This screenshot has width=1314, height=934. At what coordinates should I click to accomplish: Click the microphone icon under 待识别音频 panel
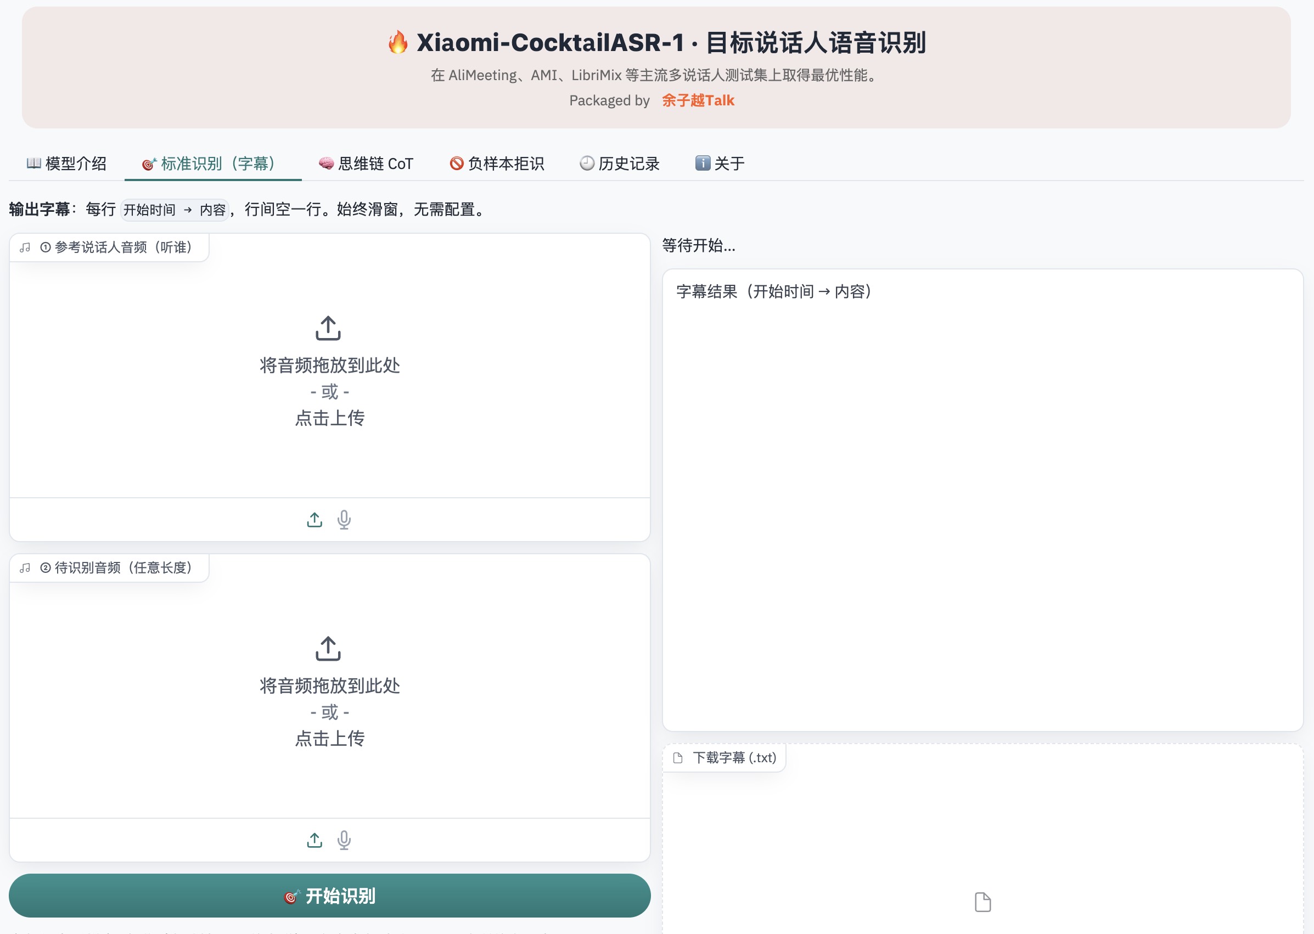(x=344, y=840)
